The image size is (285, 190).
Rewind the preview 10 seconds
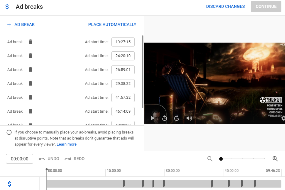(x=165, y=118)
